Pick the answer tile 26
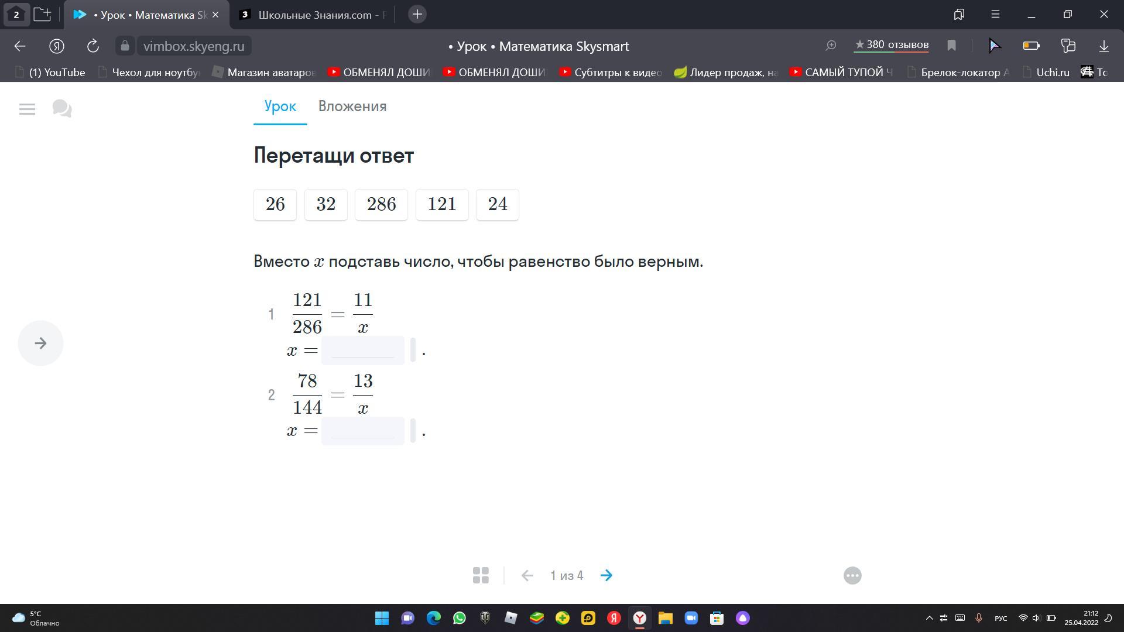This screenshot has height=632, width=1124. click(x=275, y=204)
